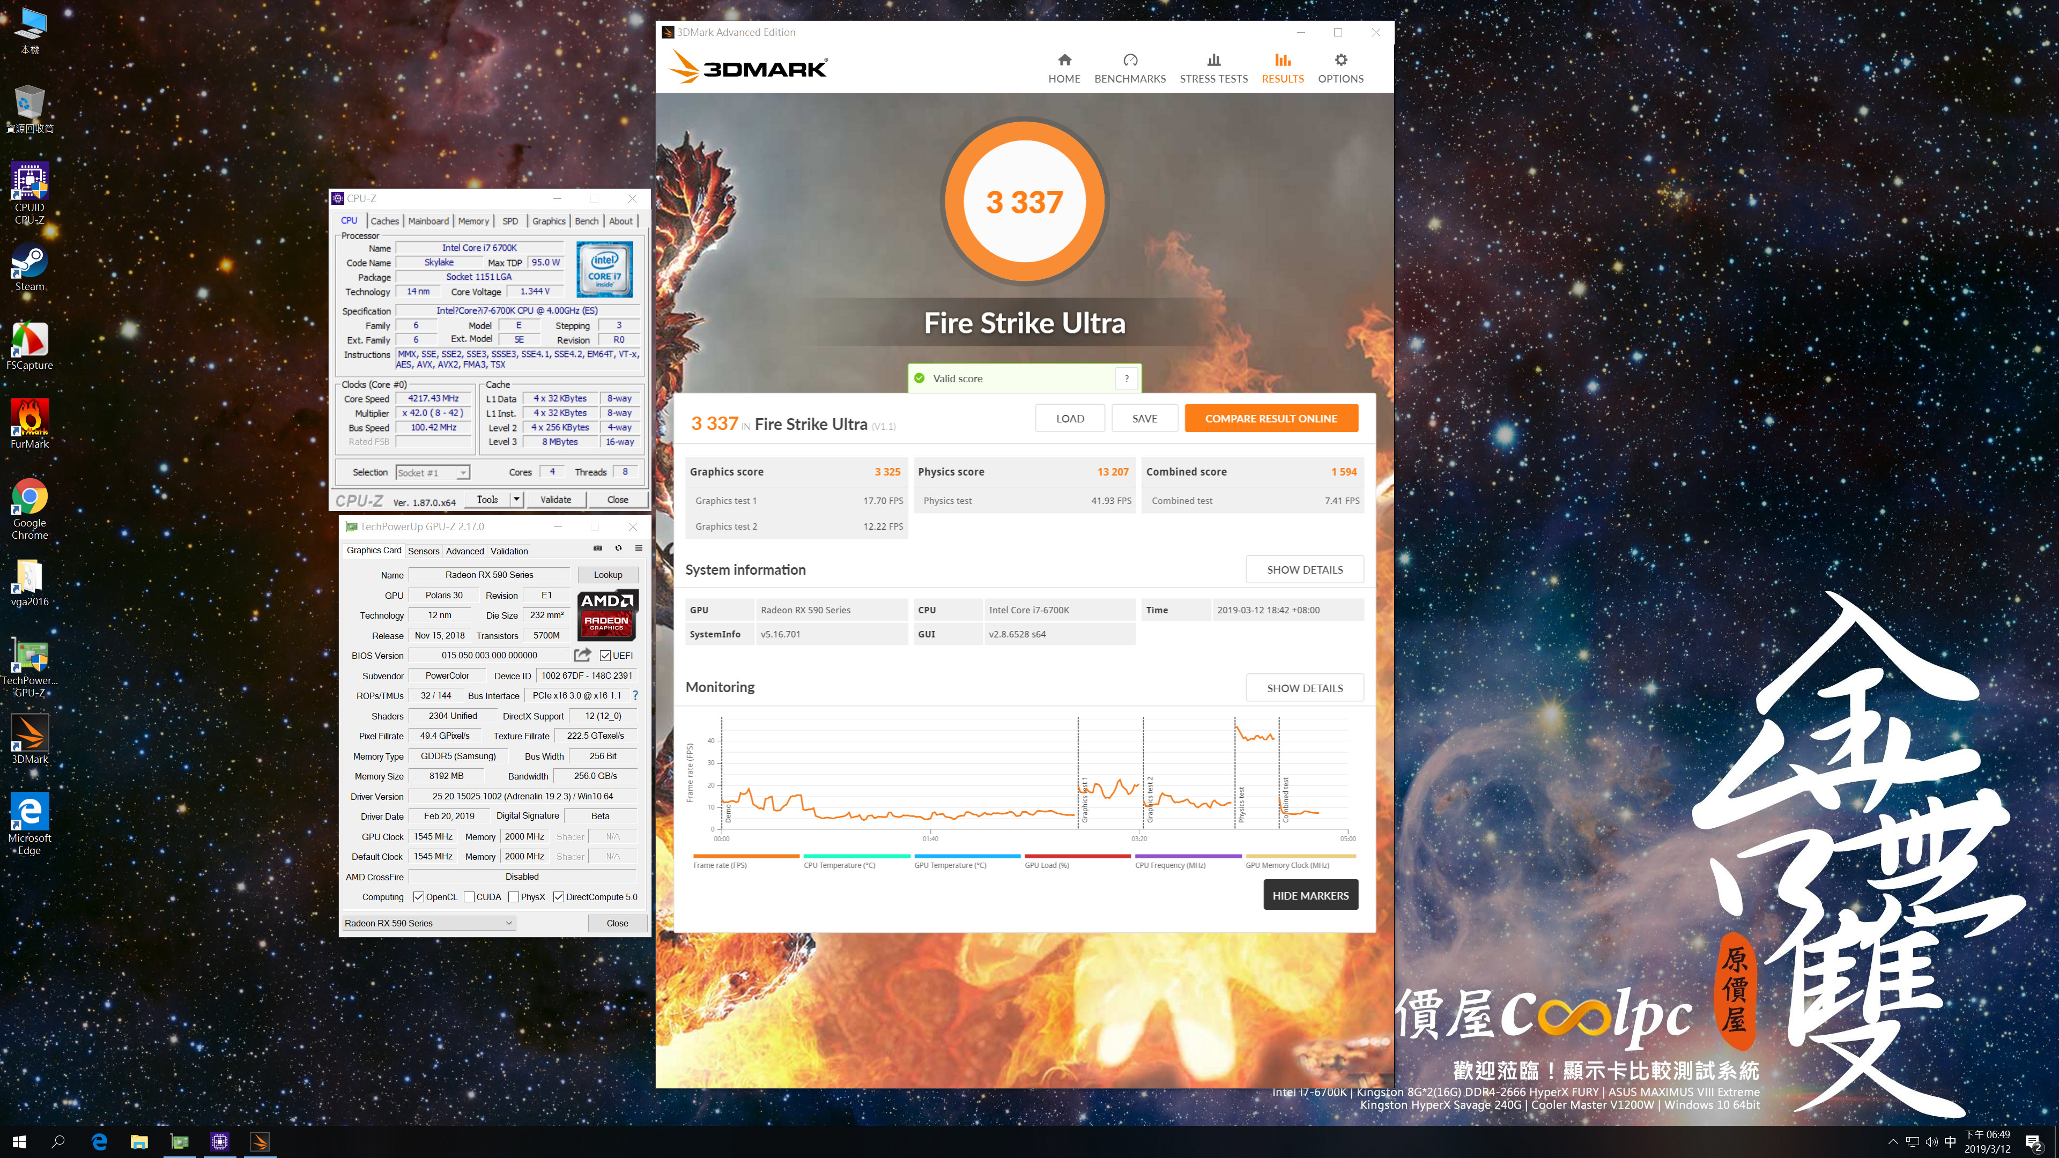Viewport: 2059px width, 1158px height.
Task: Toggle the CUDA checkbox
Action: pos(469,897)
